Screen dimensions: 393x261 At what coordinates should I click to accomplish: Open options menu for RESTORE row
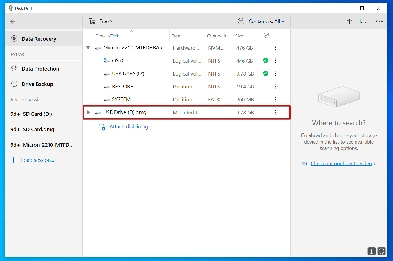pyautogui.click(x=276, y=87)
